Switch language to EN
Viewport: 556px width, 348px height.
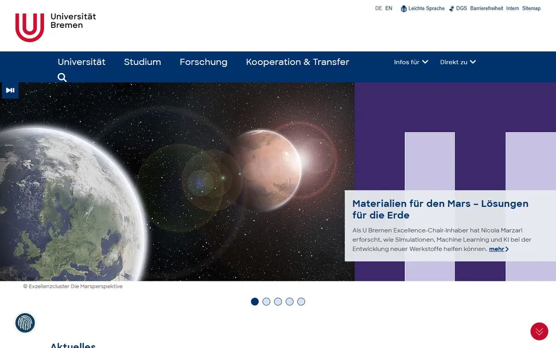pyautogui.click(x=389, y=8)
